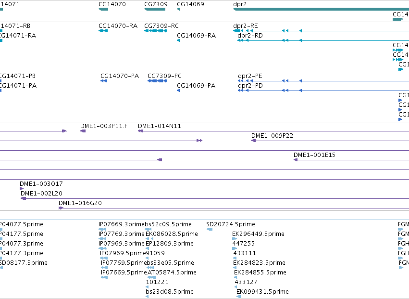
Task: Select the dpr2-PD label
Action: (250, 86)
